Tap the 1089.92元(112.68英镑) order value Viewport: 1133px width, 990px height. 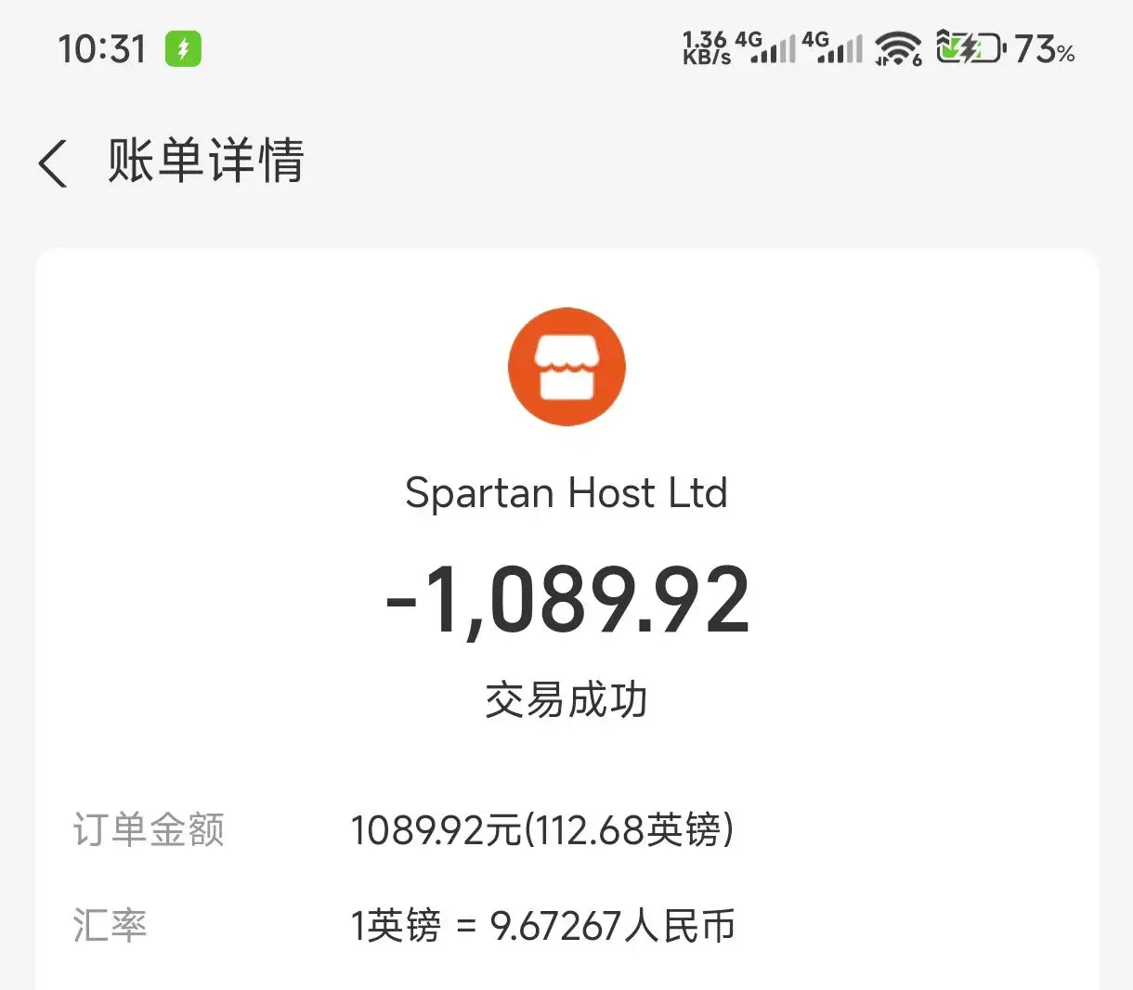point(542,829)
